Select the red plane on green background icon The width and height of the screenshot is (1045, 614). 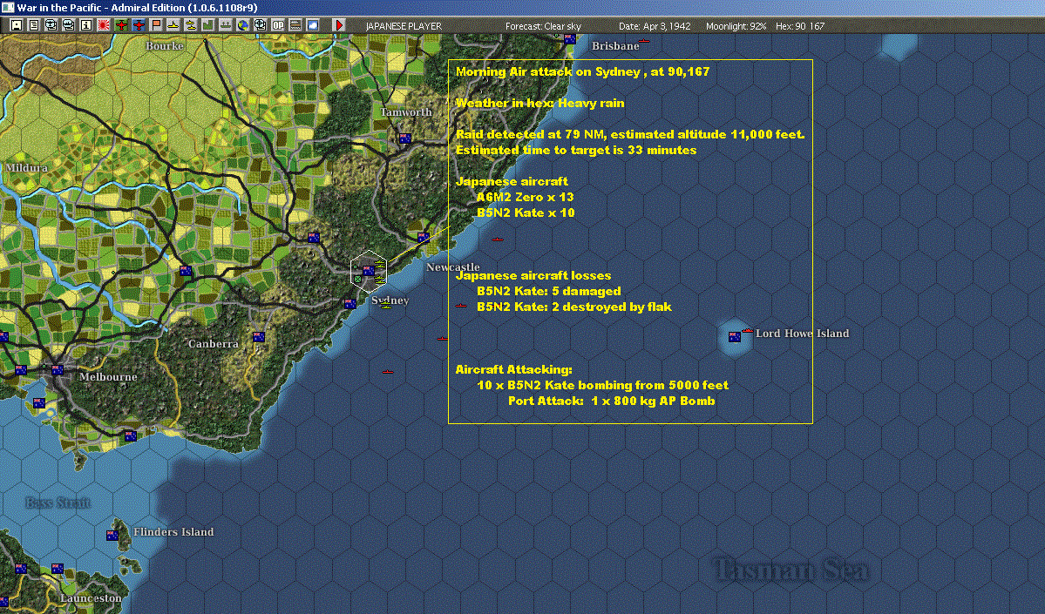pyautogui.click(x=120, y=25)
